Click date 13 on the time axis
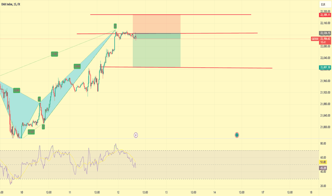 [166, 192]
